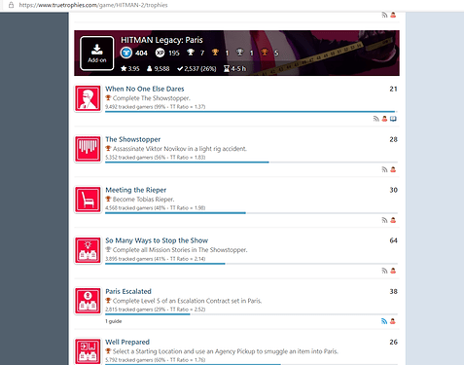Click the When No One Else Dares progress bar
Viewport: 464px width, 365px height.
[x=251, y=112]
